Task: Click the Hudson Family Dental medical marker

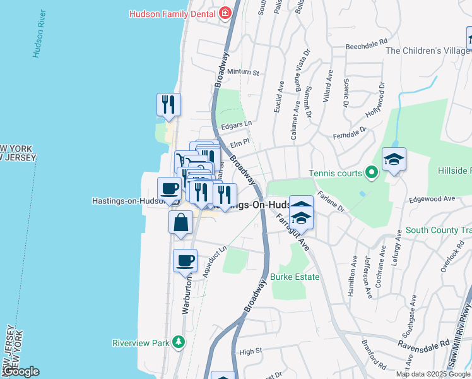Action: (225, 13)
